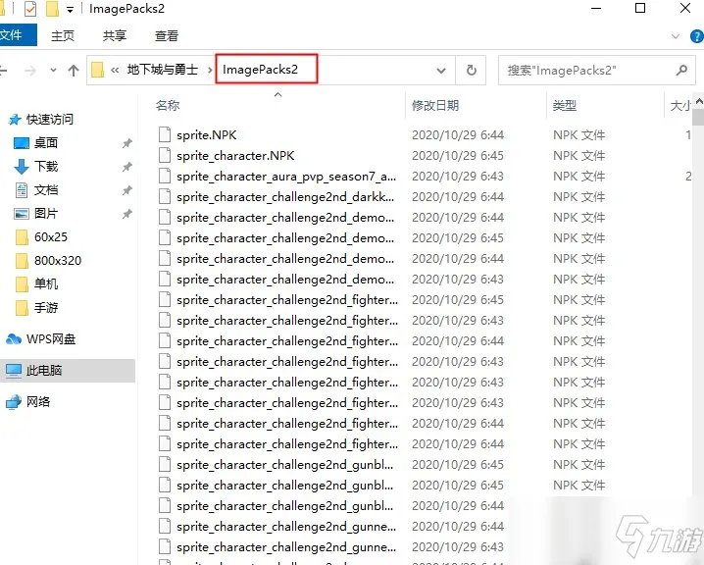Click file icon of sprite_character.NPK

pos(165,155)
